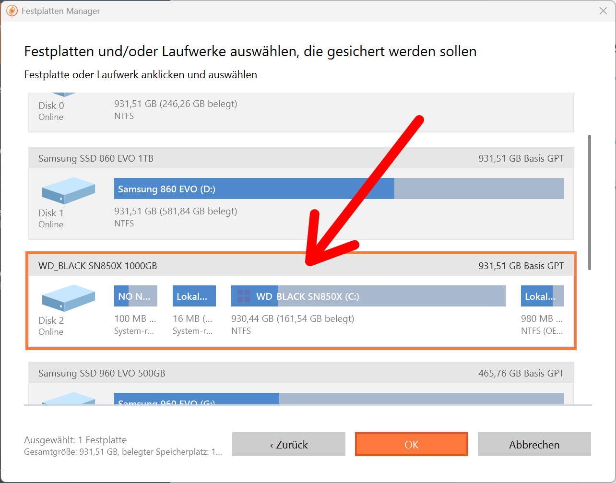Click the Disk 1 label
616x483 pixels.
(51, 213)
